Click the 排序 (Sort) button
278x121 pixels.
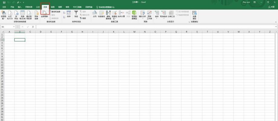click(69, 14)
